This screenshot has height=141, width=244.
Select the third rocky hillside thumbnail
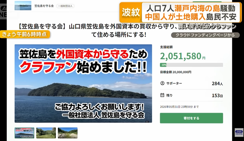[68, 133]
